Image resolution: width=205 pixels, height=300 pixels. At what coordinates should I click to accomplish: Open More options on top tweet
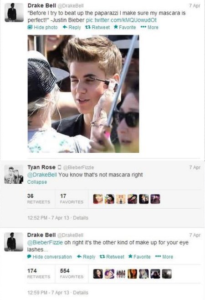pyautogui.click(x=149, y=27)
